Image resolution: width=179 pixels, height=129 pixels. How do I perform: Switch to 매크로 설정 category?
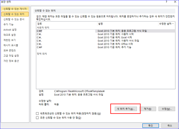10,35
